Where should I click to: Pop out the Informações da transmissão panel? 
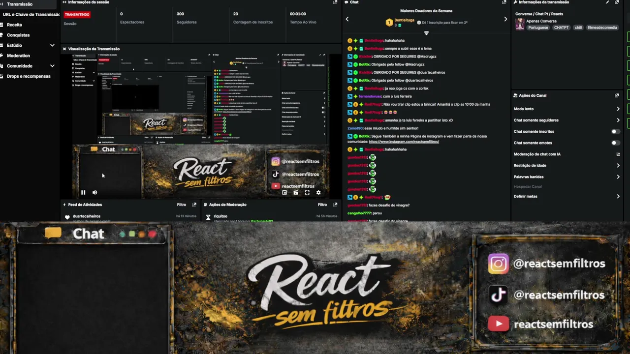[x=617, y=2]
